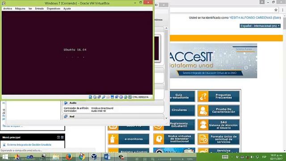286x161 pixels.
Task: Open Formato único de solicitud de servicios tile
Action: click(219, 139)
